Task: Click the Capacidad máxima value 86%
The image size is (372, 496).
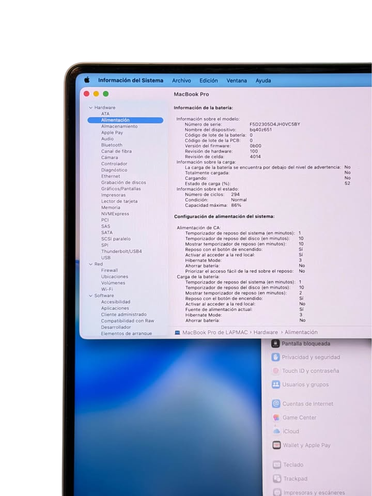Action: click(x=236, y=205)
